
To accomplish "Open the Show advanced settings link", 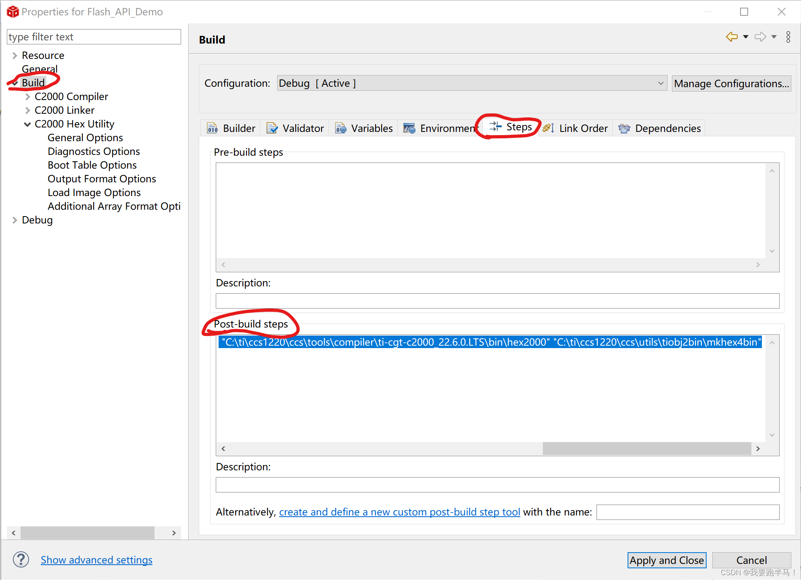I will tap(96, 560).
